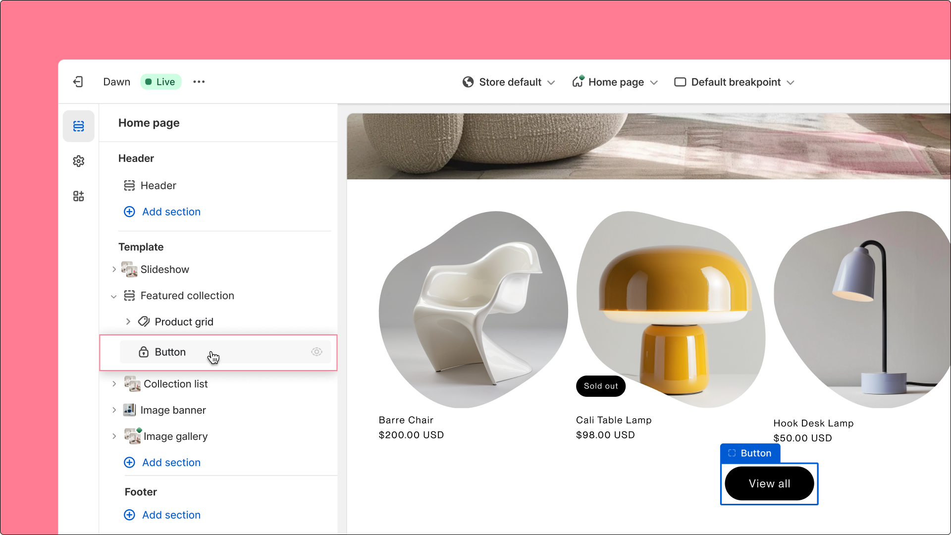Expand the Collection list section
951x535 pixels.
coord(114,383)
